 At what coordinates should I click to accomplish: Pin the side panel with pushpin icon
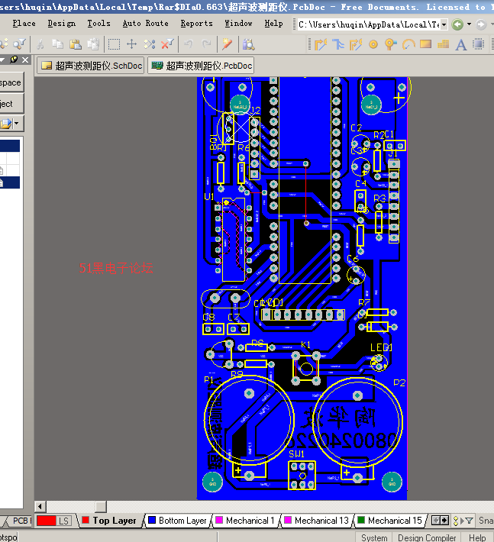(14, 60)
